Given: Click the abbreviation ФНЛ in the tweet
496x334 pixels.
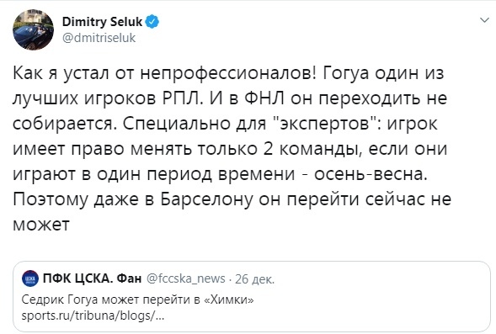Looking at the screenshot, I should (264, 98).
